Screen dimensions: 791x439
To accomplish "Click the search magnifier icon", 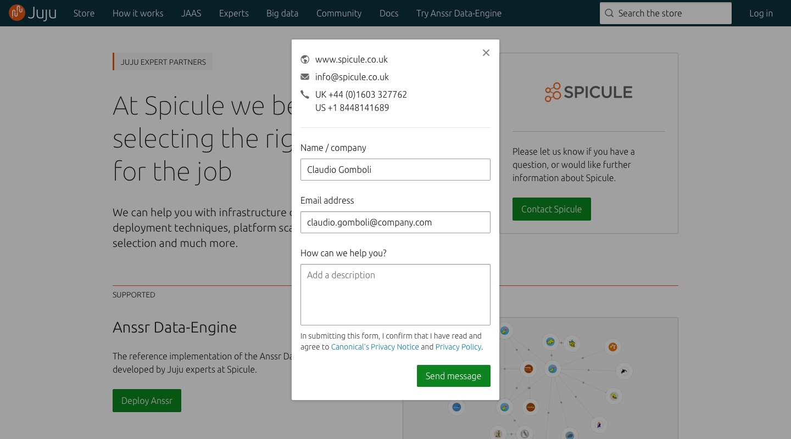I will [609, 13].
